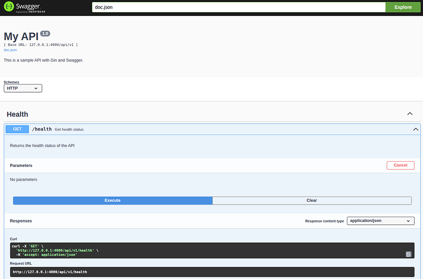
Task: Click the Explore button
Action: pyautogui.click(x=403, y=7)
